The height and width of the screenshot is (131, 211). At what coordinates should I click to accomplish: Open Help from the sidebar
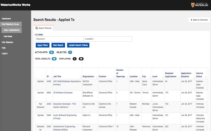[x=4, y=48]
